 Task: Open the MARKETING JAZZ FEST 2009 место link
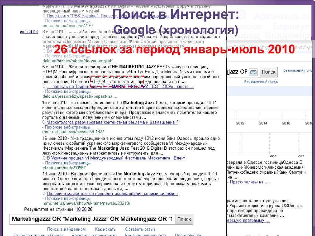pos(120,86)
